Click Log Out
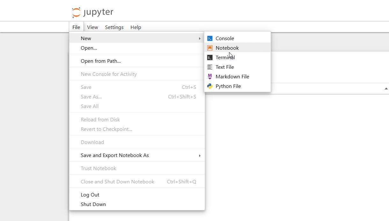Viewport: 389px width, 221px height. click(90, 195)
